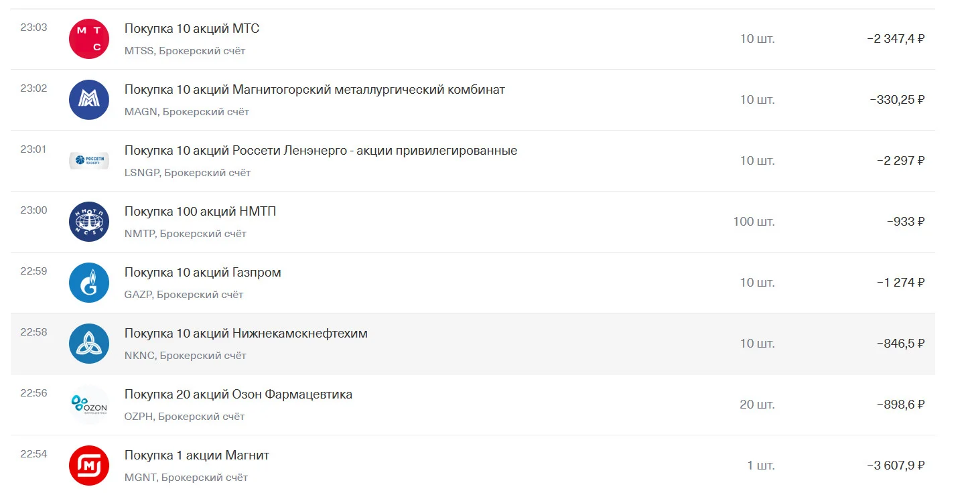
Task: Click the −3 607,9 ₽ amount for Magnit
Action: pos(896,466)
